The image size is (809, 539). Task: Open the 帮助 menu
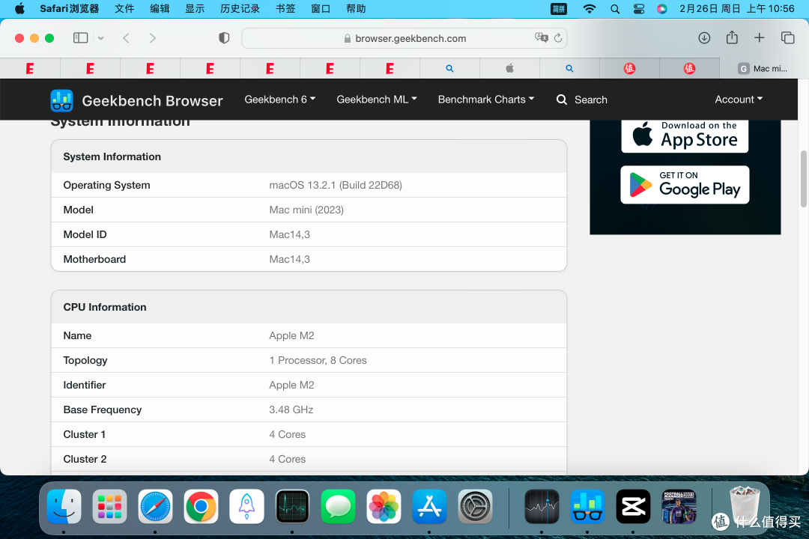[356, 9]
